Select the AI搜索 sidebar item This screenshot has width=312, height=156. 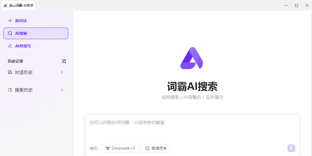click(36, 33)
